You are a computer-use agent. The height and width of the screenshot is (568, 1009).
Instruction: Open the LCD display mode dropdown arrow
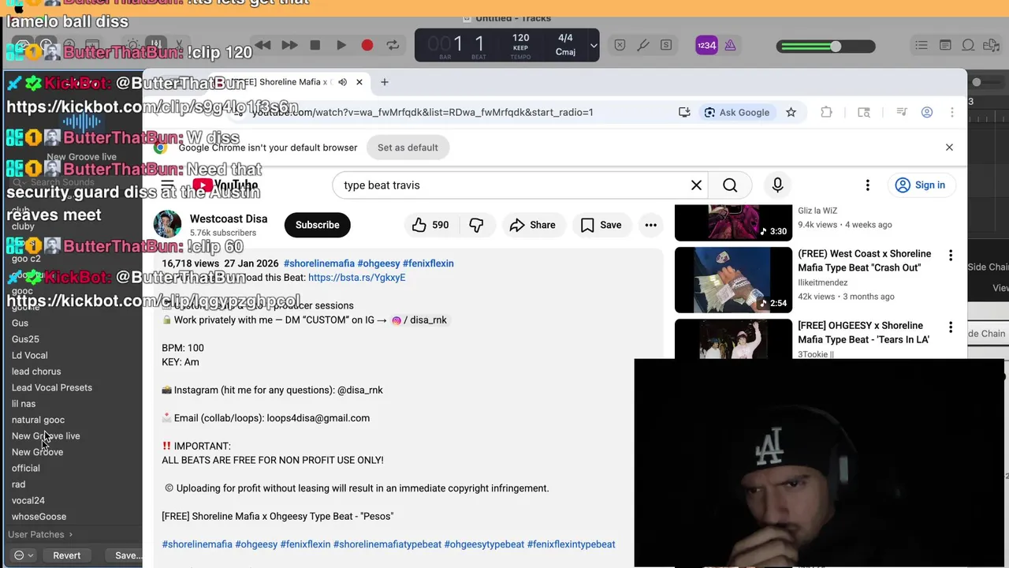coord(594,46)
